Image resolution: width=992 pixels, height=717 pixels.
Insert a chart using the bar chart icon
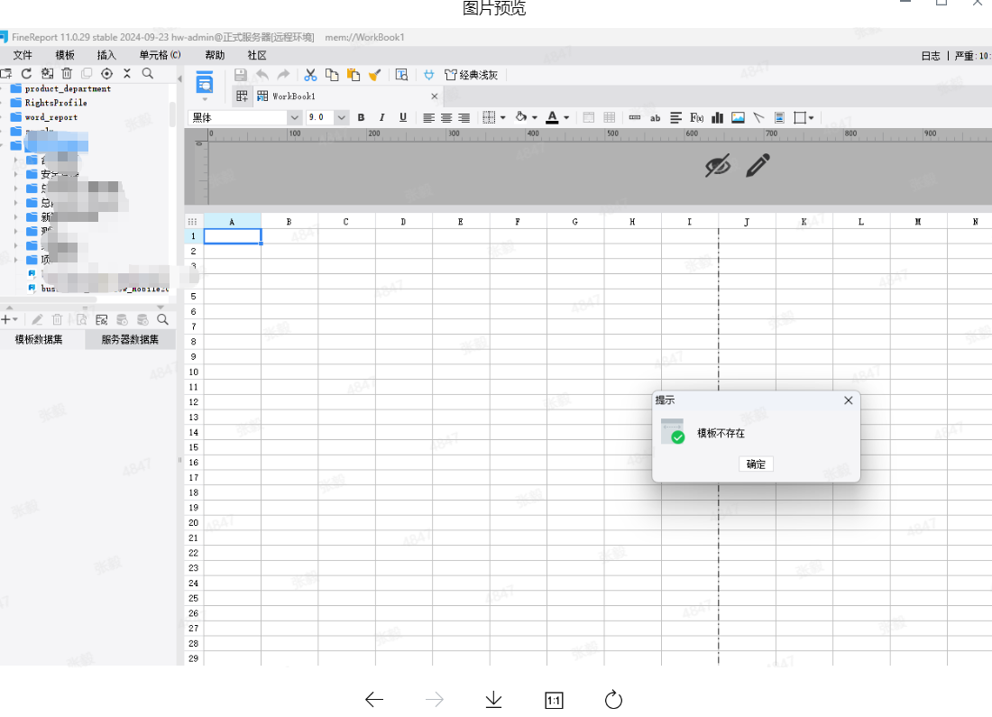tap(718, 118)
